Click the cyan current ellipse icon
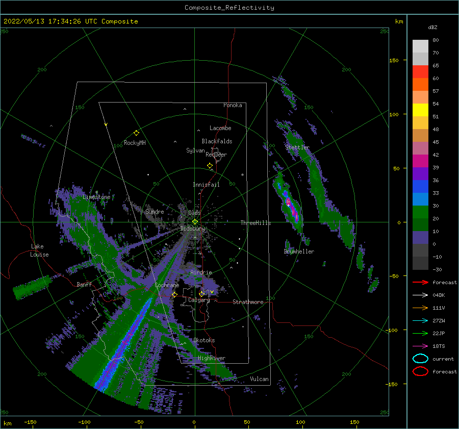The image size is (459, 429). [x=420, y=359]
